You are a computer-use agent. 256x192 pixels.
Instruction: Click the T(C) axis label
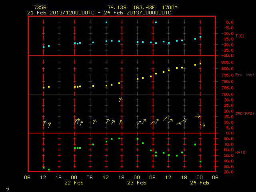coord(240,36)
